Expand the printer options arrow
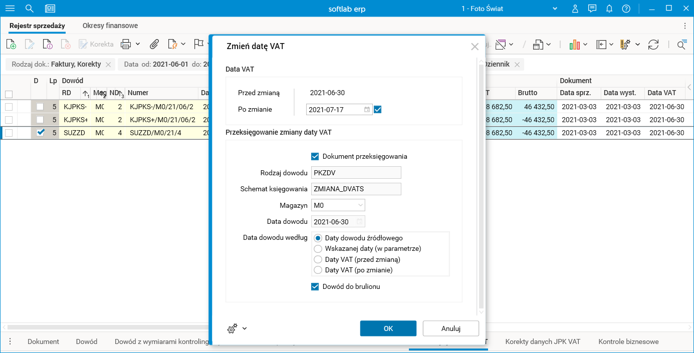This screenshot has height=353, width=694. pos(138,44)
